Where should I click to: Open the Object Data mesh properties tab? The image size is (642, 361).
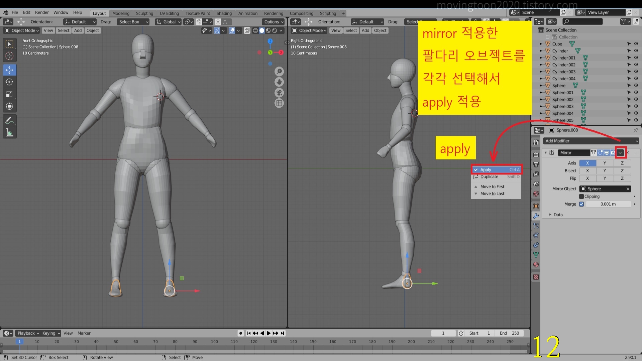click(536, 255)
